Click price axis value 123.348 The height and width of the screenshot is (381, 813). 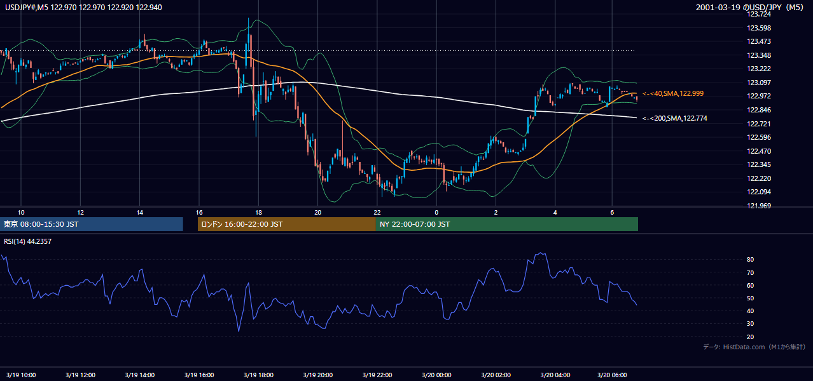pyautogui.click(x=760, y=55)
